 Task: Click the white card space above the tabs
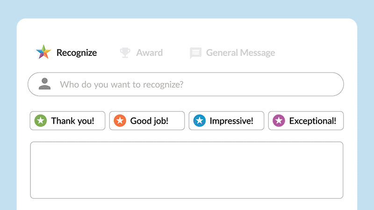[x=187, y=31]
